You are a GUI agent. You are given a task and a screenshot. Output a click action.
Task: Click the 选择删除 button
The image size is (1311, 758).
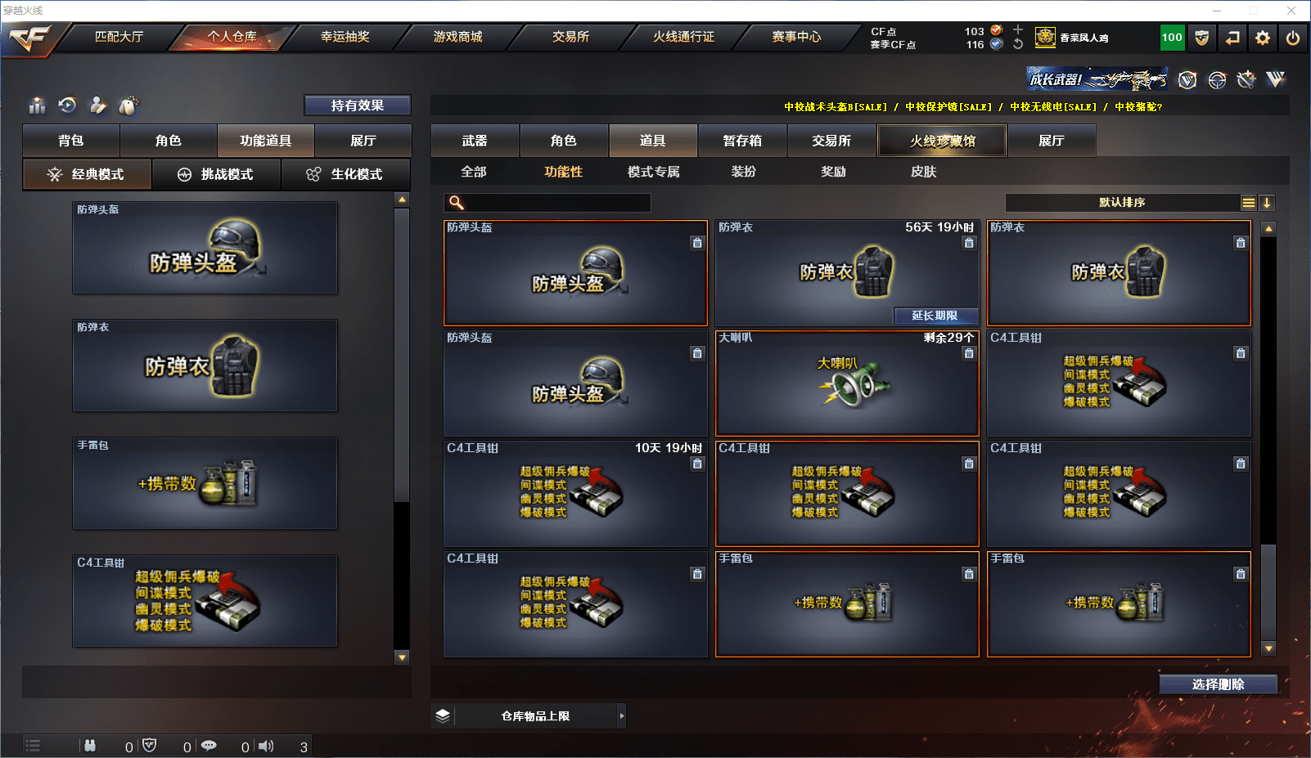point(1218,684)
